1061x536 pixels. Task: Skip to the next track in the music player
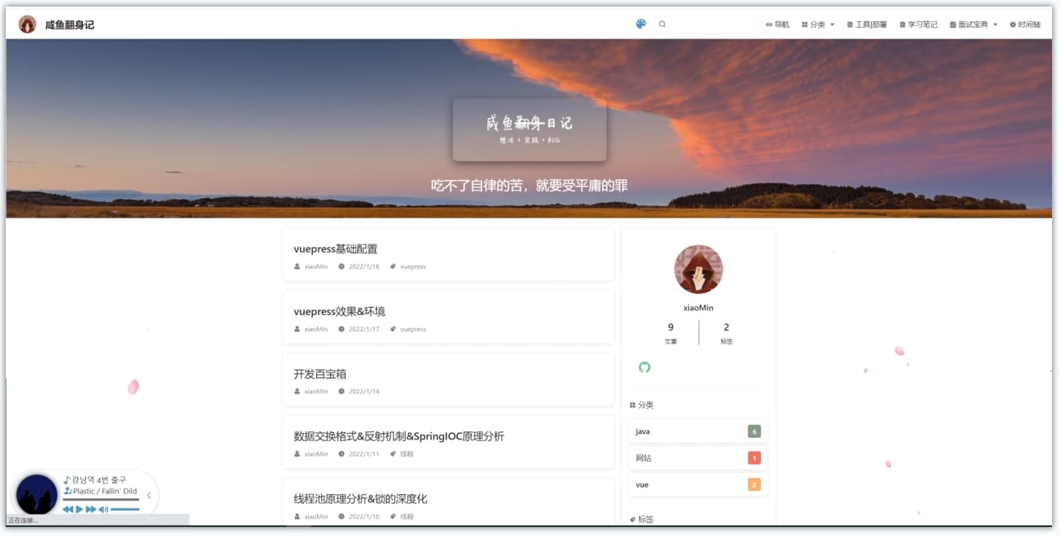pyautogui.click(x=91, y=510)
